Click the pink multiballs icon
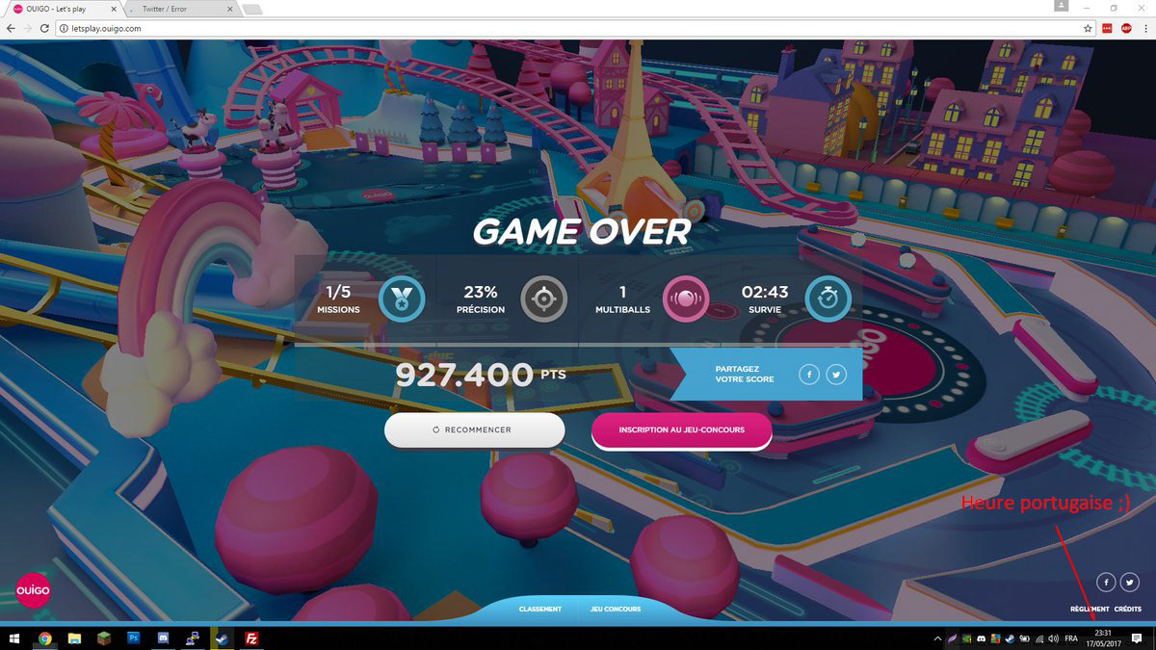Viewport: 1156px width, 650px height. 686,299
